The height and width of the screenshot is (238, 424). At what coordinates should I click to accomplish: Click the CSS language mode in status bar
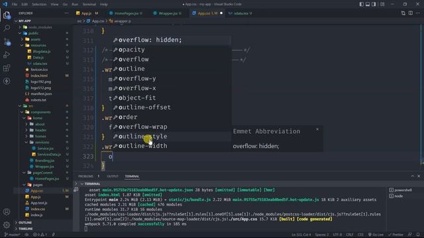coord(360,235)
